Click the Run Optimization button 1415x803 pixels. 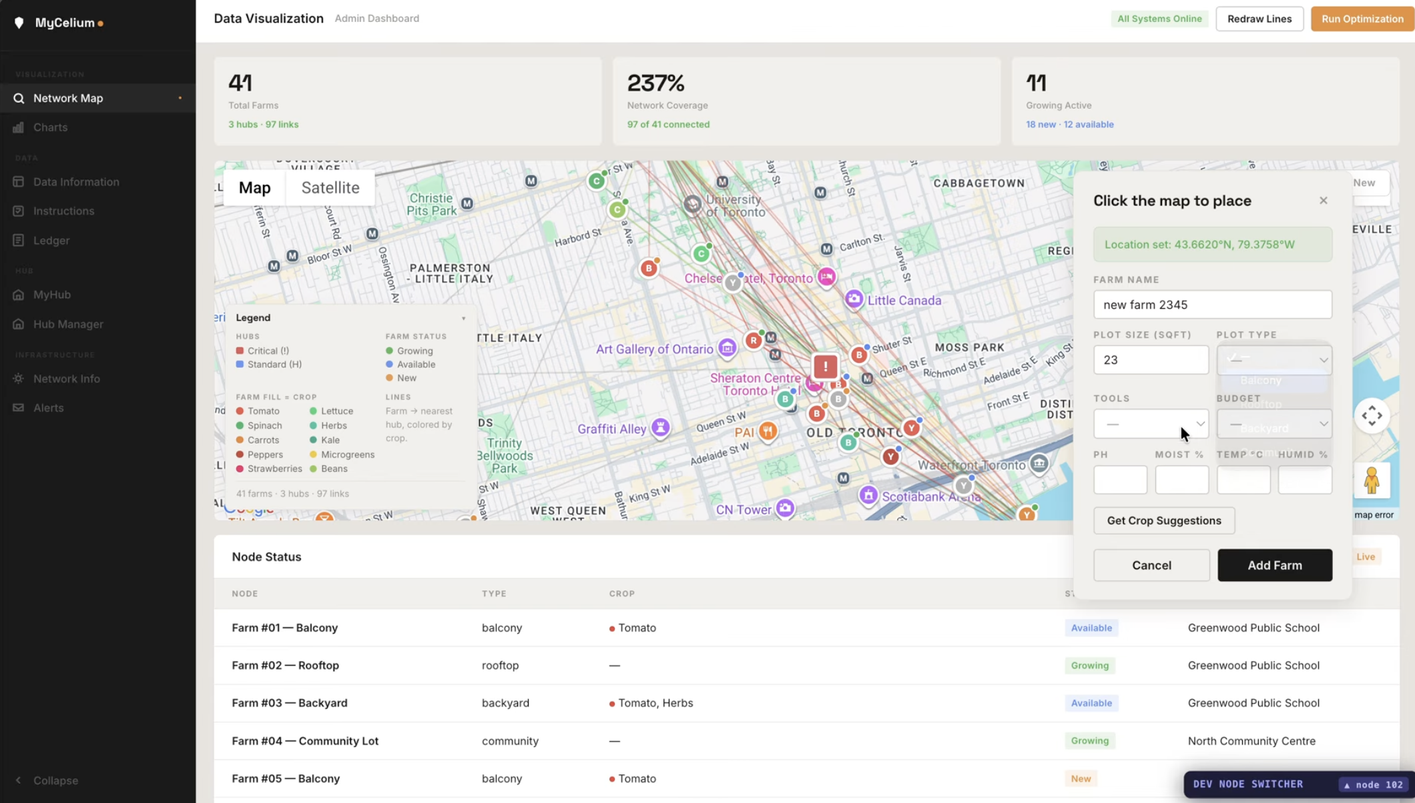point(1362,19)
